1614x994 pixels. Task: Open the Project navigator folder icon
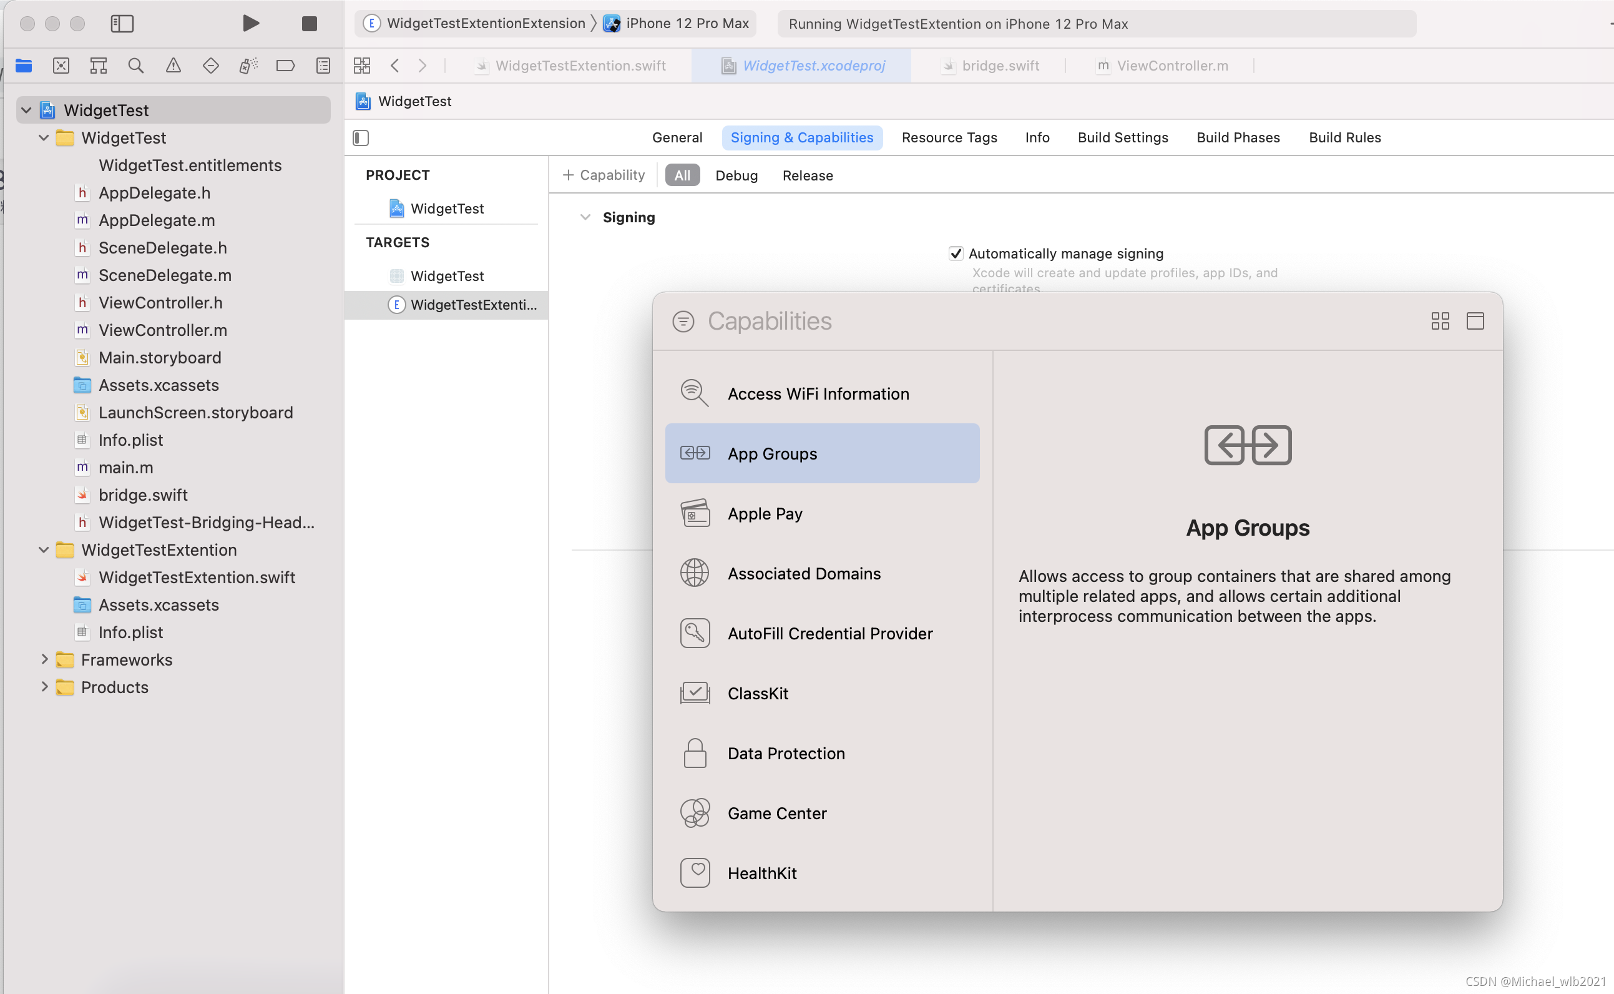24,65
